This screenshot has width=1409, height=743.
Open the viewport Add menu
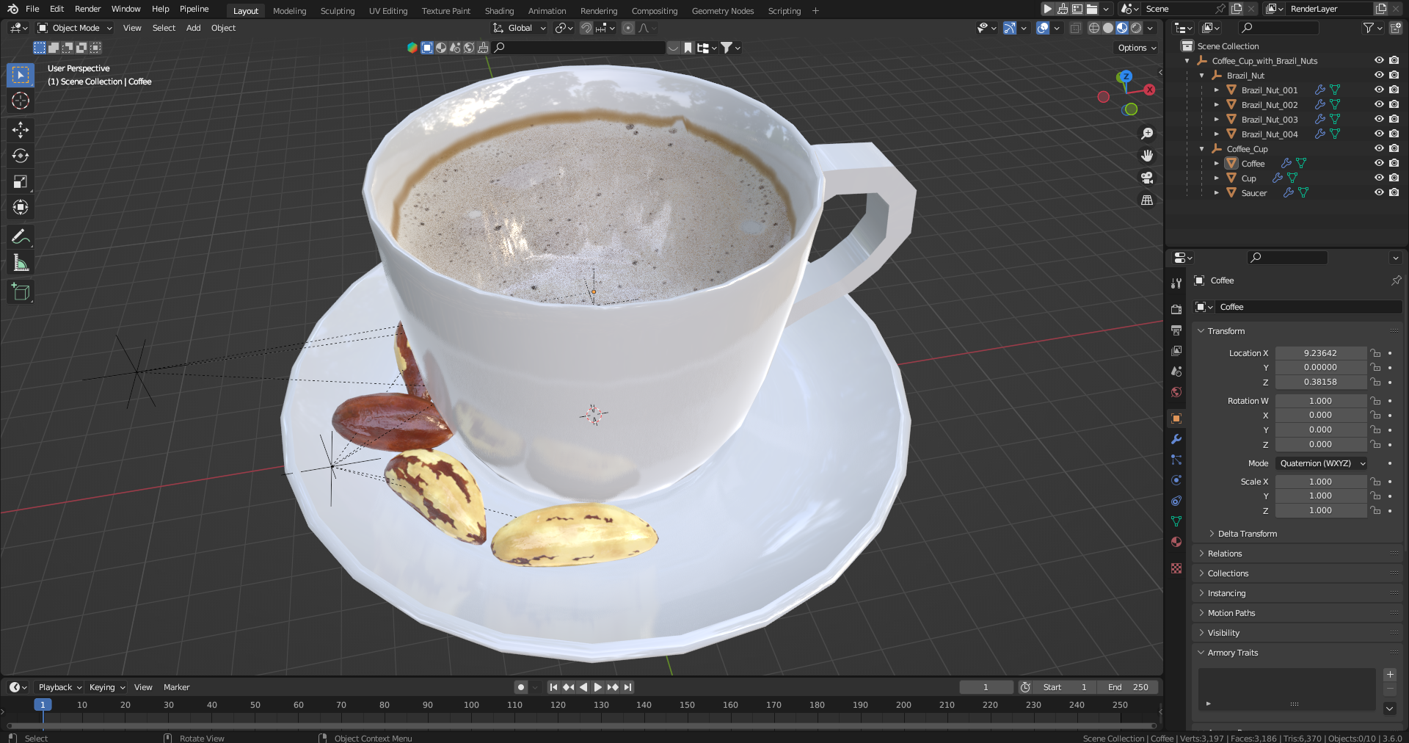click(x=193, y=28)
